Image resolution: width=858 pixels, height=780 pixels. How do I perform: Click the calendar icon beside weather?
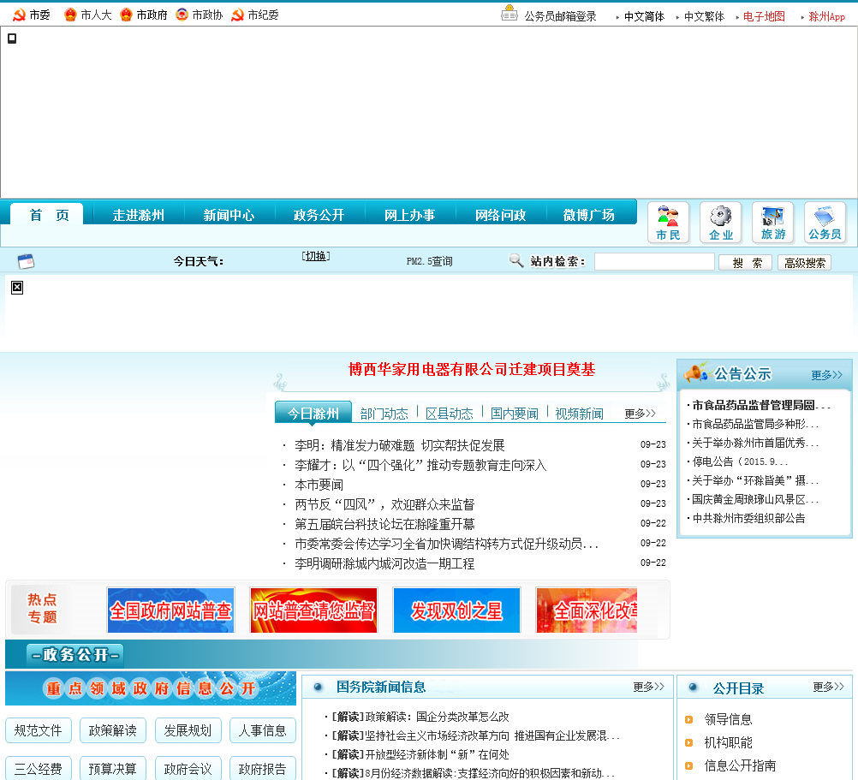click(x=26, y=262)
